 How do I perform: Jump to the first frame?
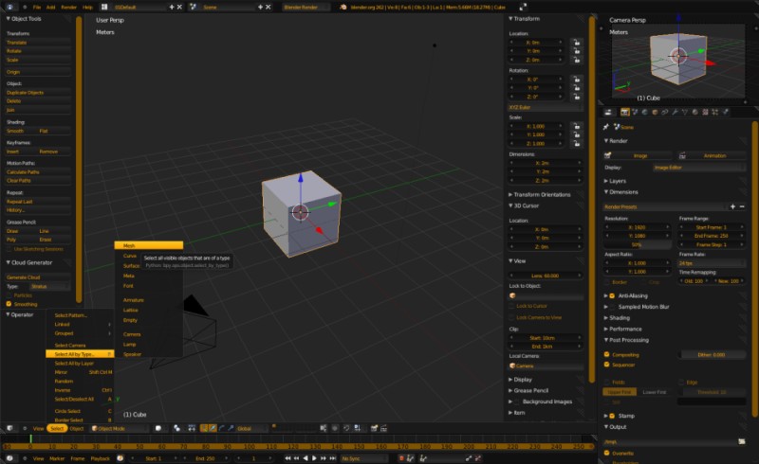click(287, 458)
